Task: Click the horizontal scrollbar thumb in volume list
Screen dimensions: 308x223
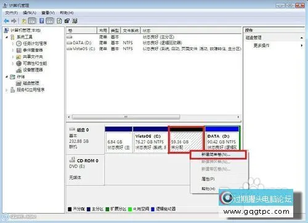Action: pyautogui.click(x=126, y=117)
